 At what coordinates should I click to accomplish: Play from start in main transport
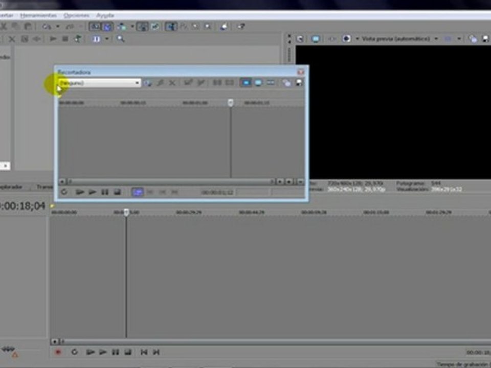click(90, 352)
